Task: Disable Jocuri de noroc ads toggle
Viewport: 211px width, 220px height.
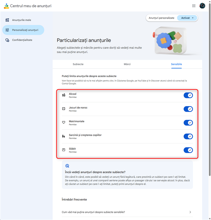Action: pos(188,109)
